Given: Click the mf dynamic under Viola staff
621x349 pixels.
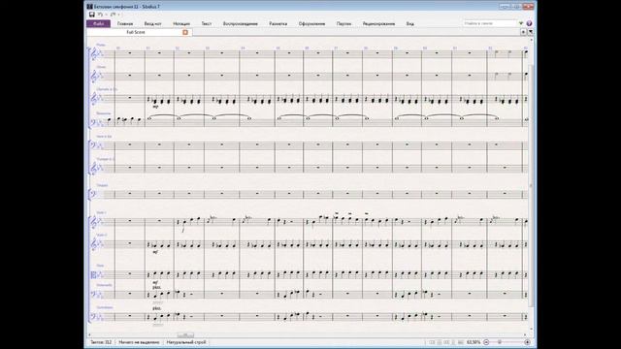Looking at the screenshot, I should [x=155, y=282].
